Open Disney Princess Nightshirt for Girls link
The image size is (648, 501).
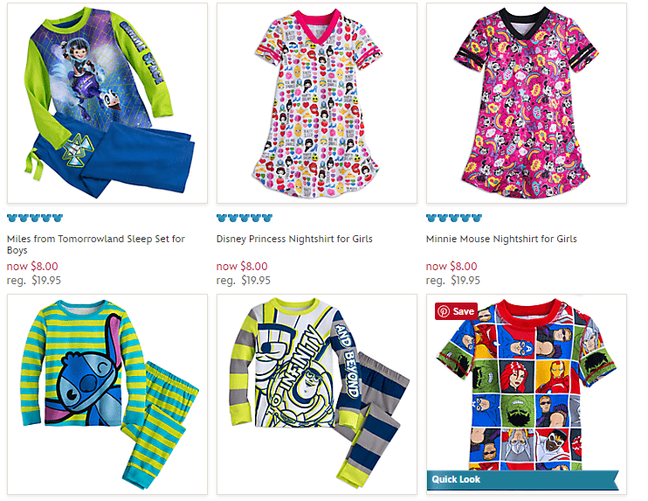(294, 239)
